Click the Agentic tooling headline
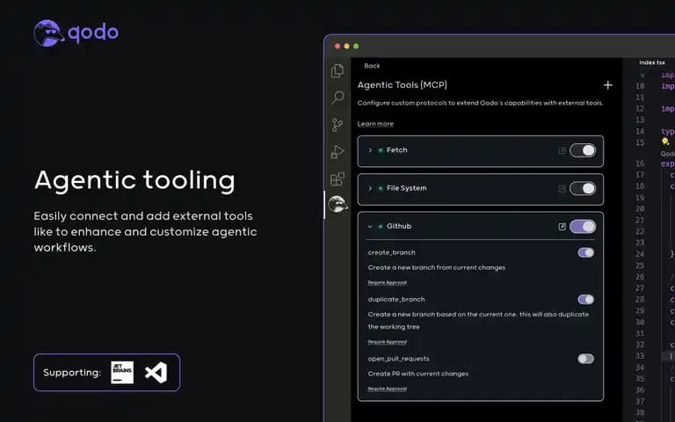Image resolution: width=675 pixels, height=422 pixels. [134, 181]
